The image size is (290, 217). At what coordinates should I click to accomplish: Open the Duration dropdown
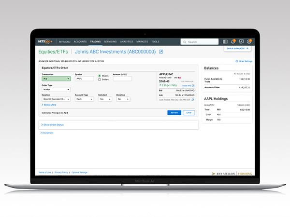56,99
